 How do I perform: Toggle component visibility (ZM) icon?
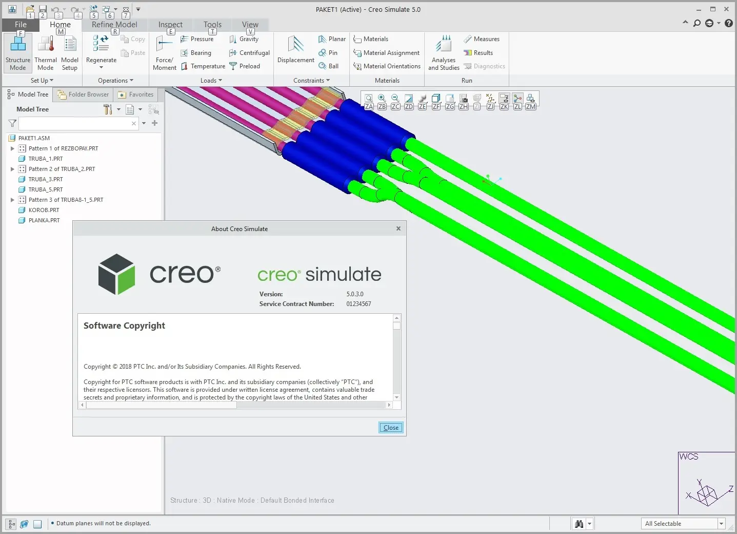click(x=531, y=98)
